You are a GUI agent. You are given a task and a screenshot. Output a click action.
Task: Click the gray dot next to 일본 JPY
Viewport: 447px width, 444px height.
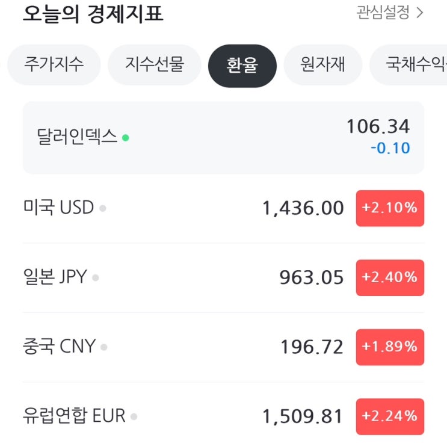tap(96, 278)
